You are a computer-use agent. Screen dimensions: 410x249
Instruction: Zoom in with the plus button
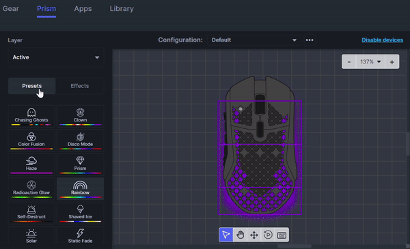(392, 62)
